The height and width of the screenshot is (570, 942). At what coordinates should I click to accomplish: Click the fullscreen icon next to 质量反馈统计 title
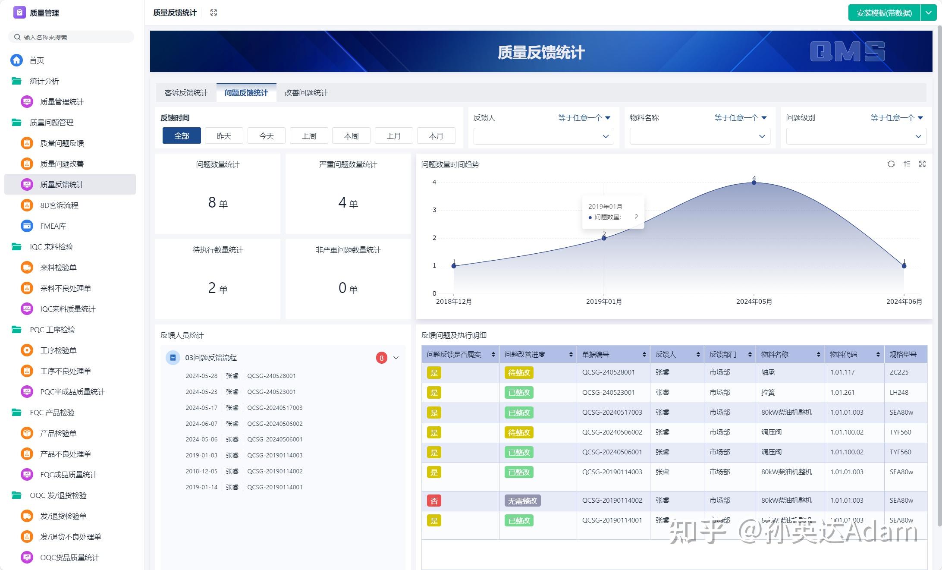pos(214,13)
